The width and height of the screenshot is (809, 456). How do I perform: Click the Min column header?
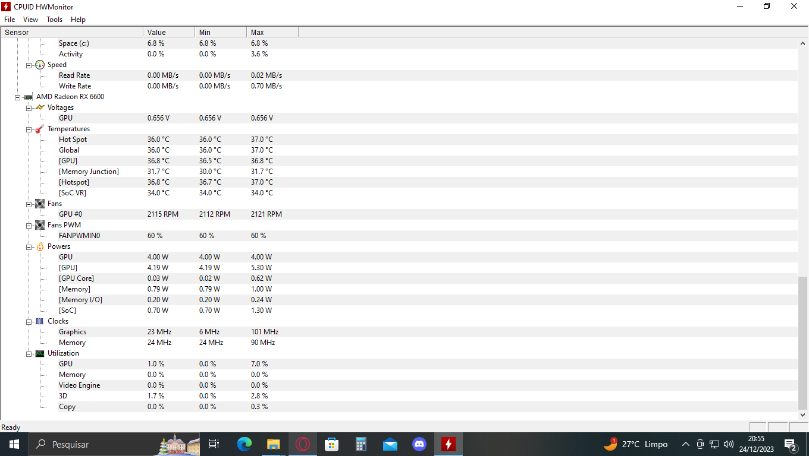tap(221, 32)
